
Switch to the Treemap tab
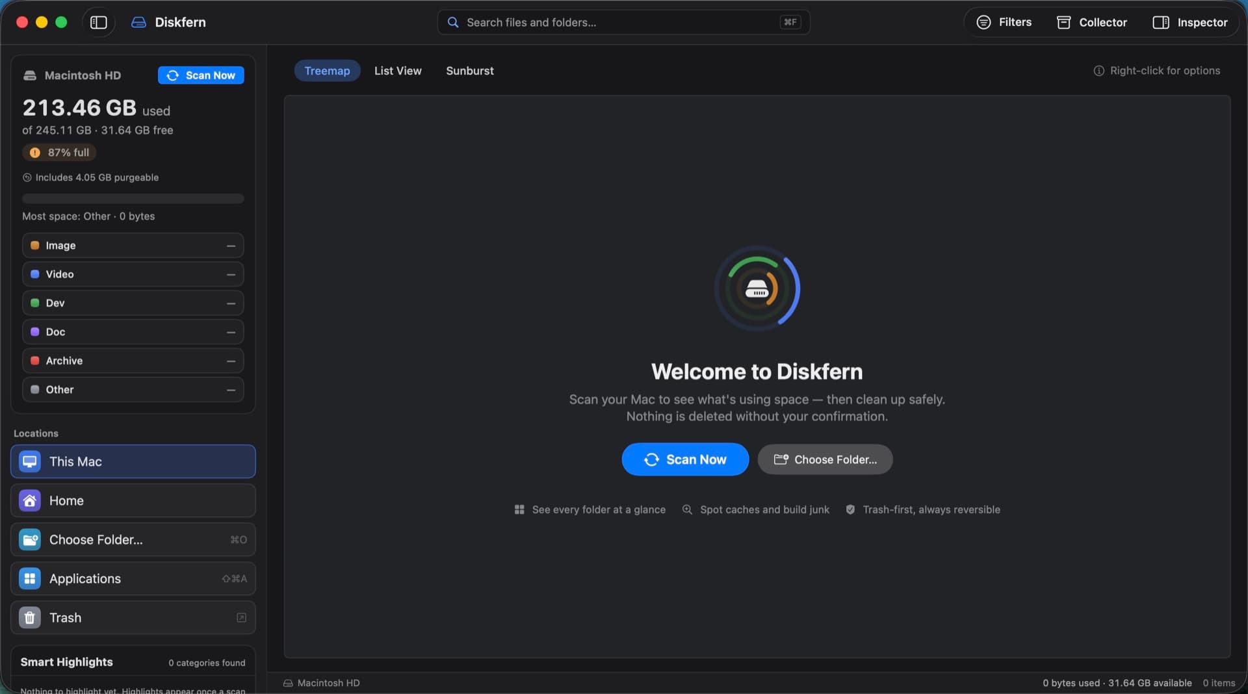[327, 71]
